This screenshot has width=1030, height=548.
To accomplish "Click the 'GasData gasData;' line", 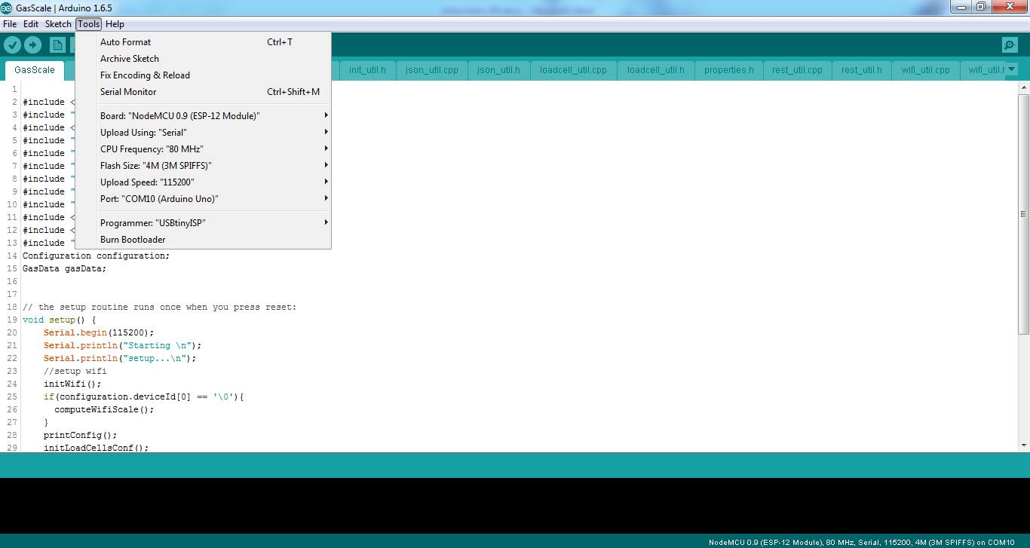I will click(x=65, y=268).
